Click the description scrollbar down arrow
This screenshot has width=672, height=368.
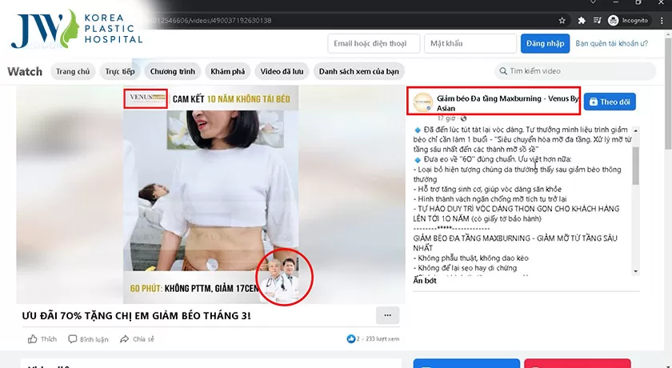point(635,271)
